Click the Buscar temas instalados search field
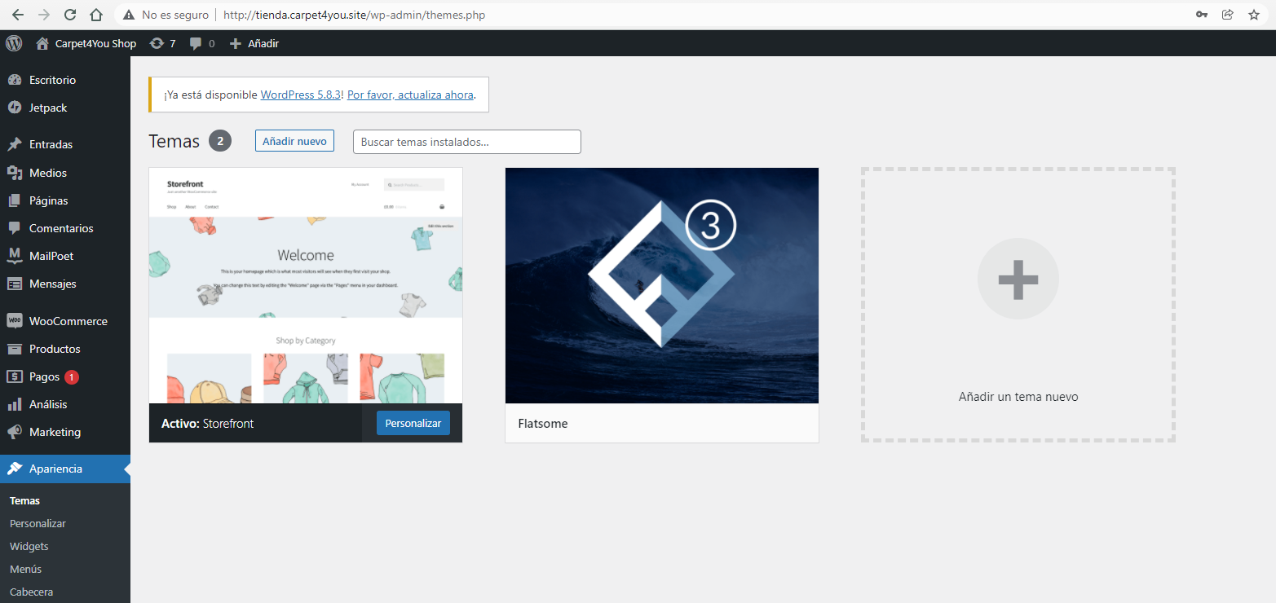Image resolution: width=1276 pixels, height=603 pixels. [466, 142]
